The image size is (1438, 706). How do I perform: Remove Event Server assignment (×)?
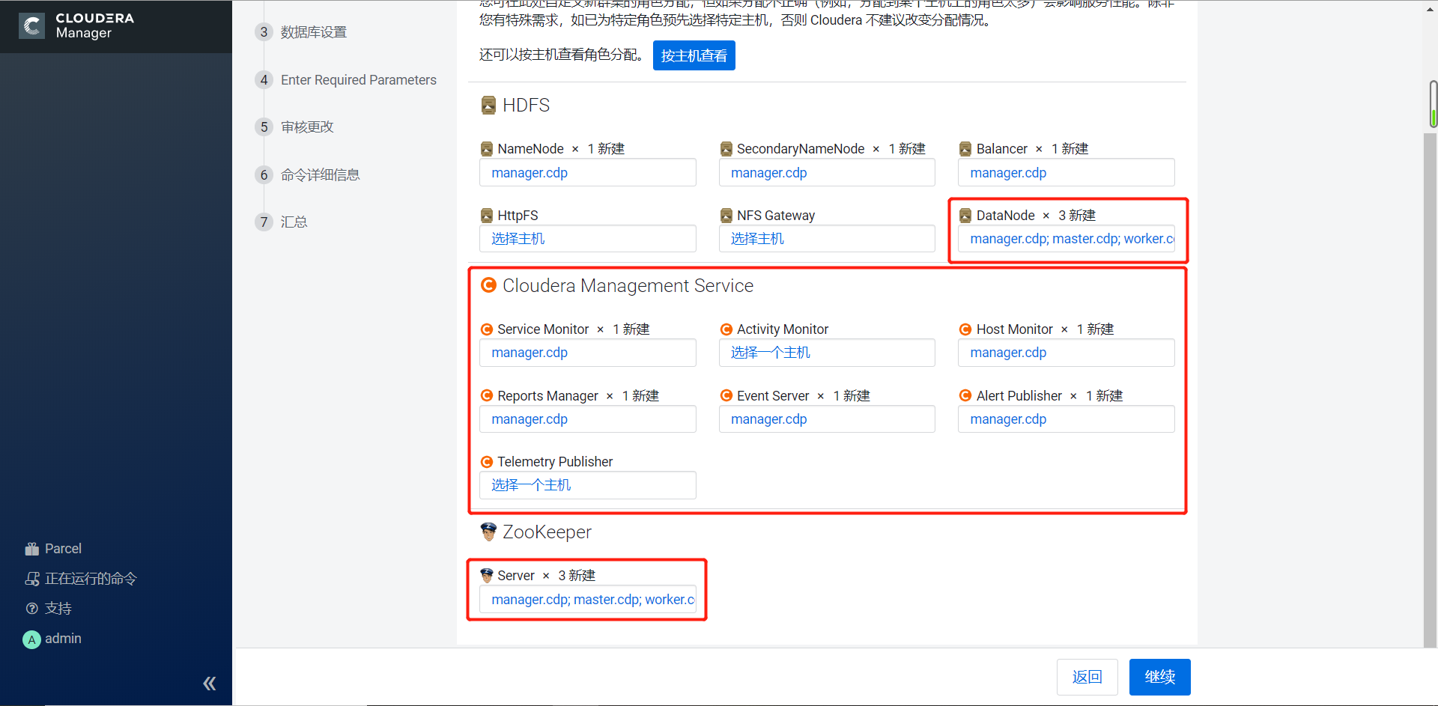(x=820, y=396)
